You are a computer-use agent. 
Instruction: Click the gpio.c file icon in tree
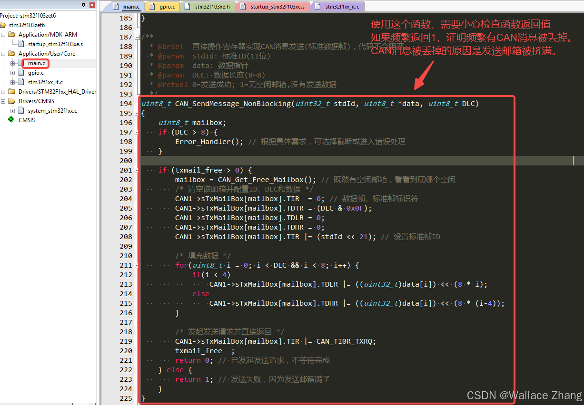(x=21, y=73)
